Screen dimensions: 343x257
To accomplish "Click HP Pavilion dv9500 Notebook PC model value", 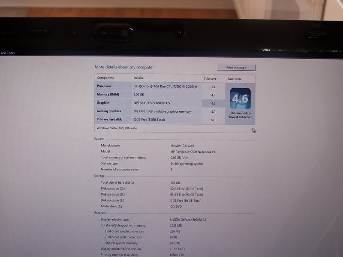I will (x=193, y=152).
